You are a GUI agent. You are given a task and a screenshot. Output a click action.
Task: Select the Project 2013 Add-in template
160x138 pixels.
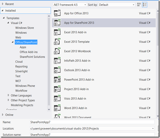click(104, 89)
